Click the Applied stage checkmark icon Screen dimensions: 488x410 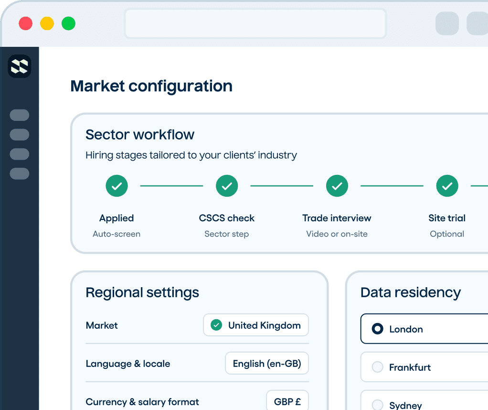(x=117, y=186)
